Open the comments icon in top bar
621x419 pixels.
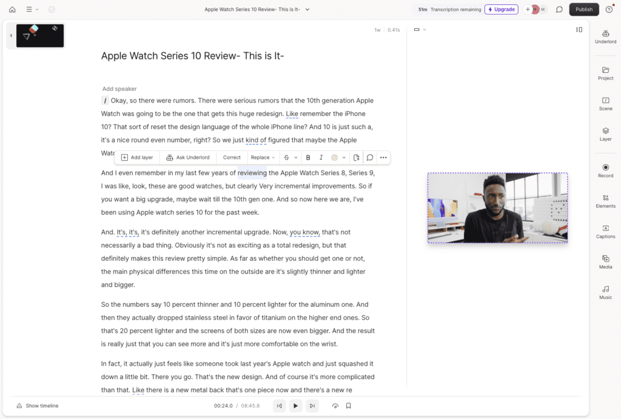559,10
